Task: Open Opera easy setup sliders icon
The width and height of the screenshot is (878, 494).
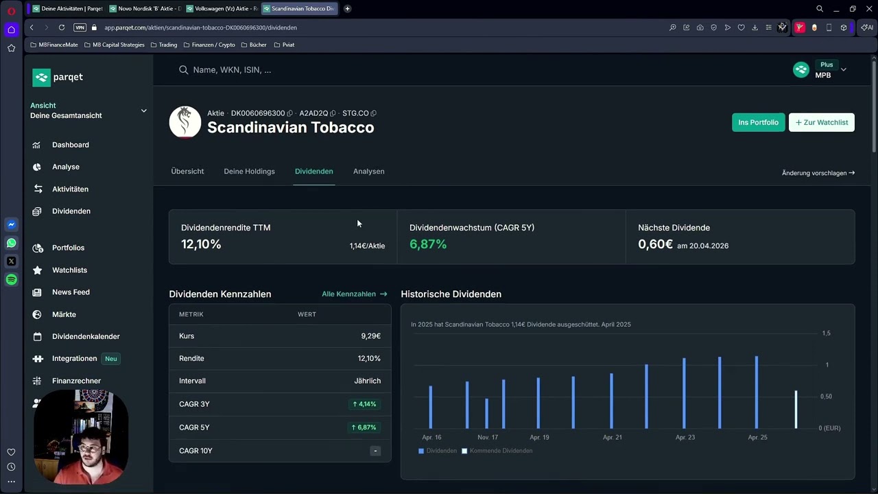Action: (x=768, y=27)
